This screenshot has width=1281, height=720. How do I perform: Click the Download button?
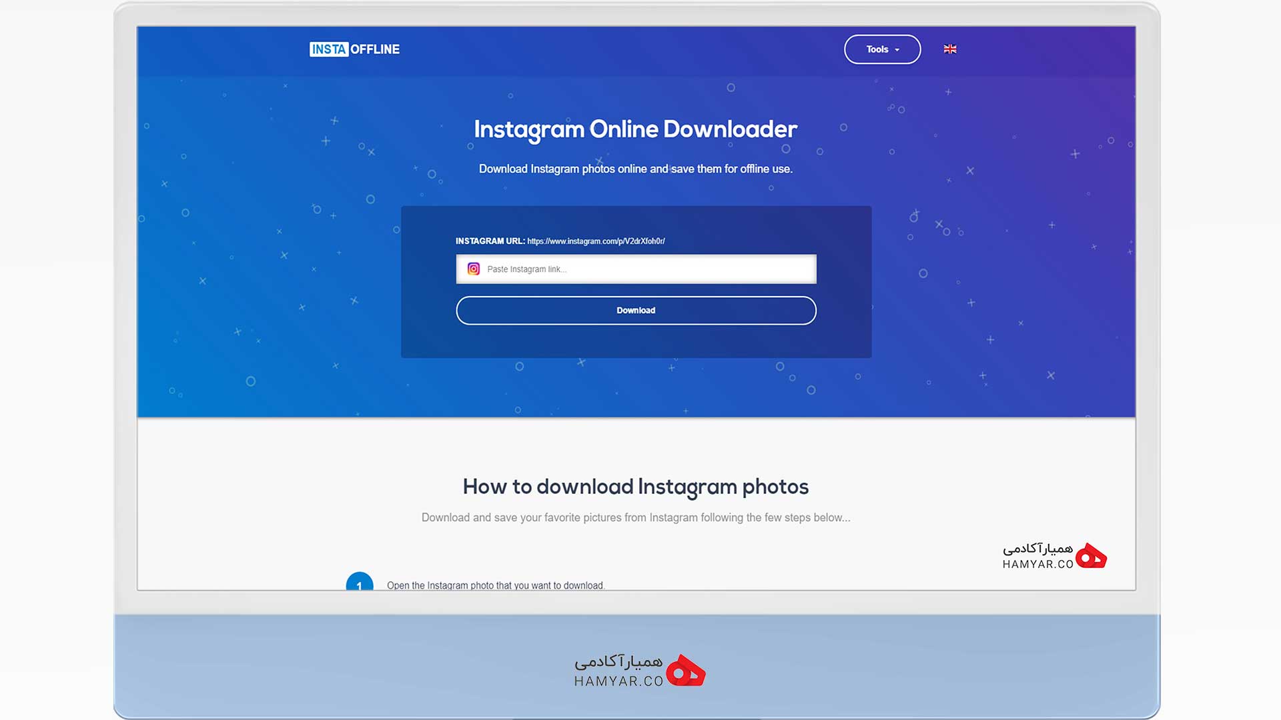click(636, 311)
